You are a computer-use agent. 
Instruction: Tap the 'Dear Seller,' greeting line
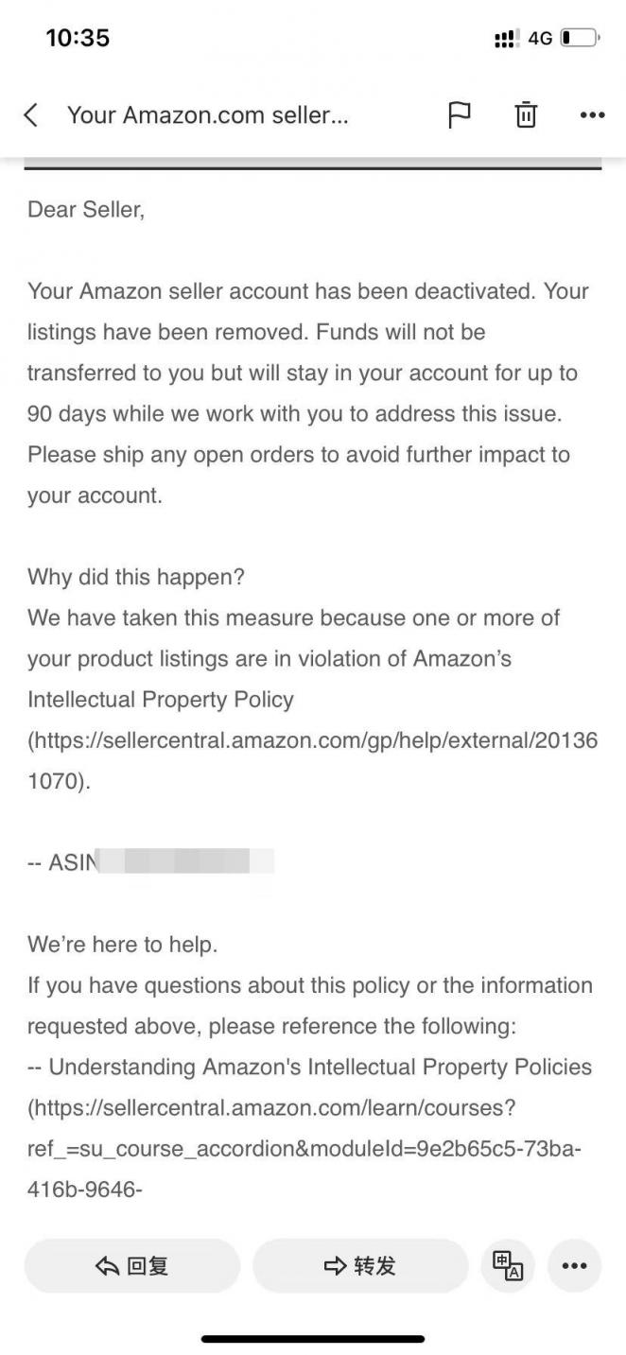coord(86,210)
